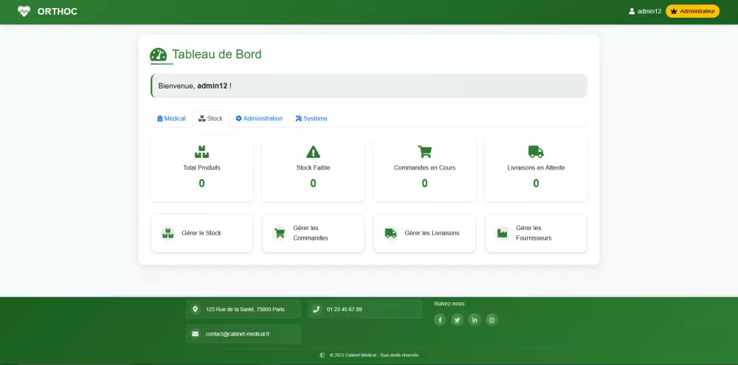Open the Administration tab
Viewport: 738px width, 365px height.
tap(259, 119)
